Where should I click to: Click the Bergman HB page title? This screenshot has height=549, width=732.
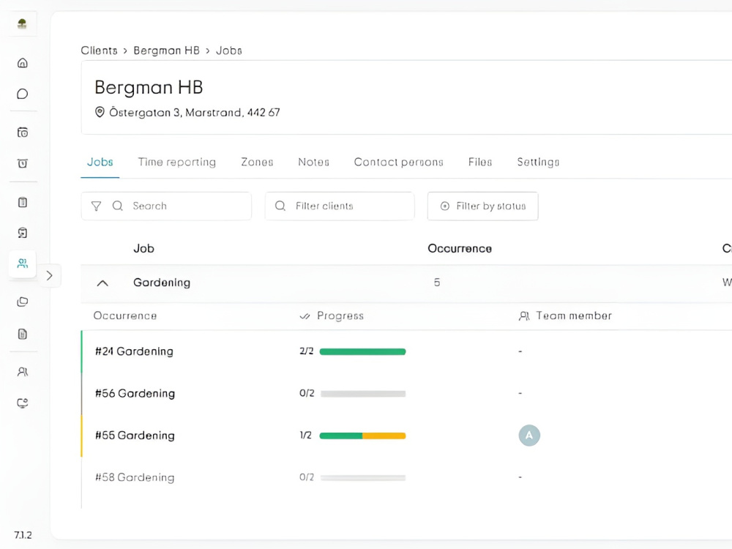(149, 87)
